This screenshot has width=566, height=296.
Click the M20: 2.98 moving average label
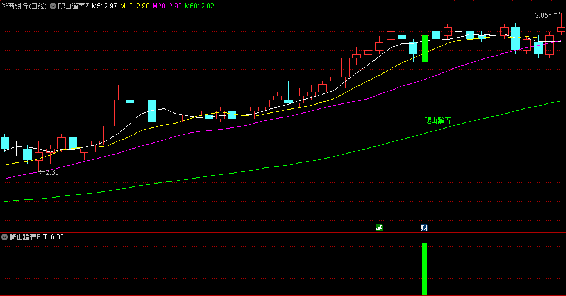[167, 6]
